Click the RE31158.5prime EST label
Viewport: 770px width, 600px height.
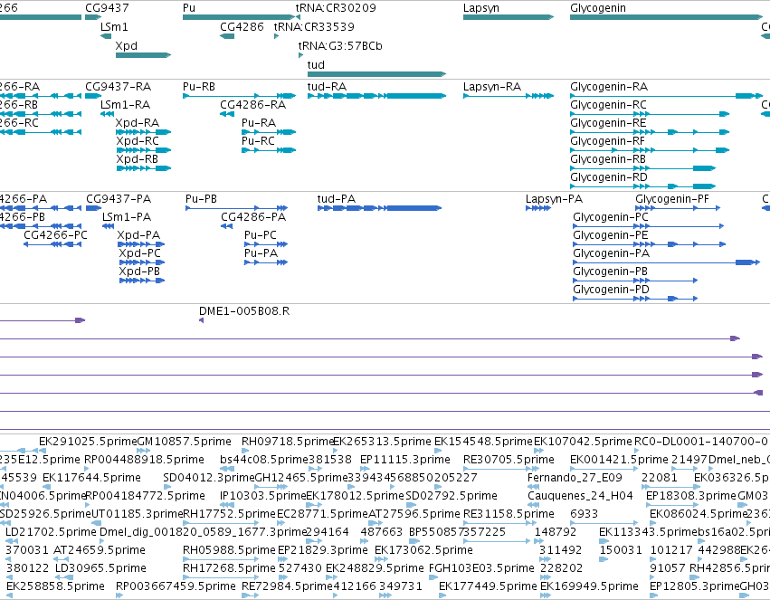click(509, 514)
